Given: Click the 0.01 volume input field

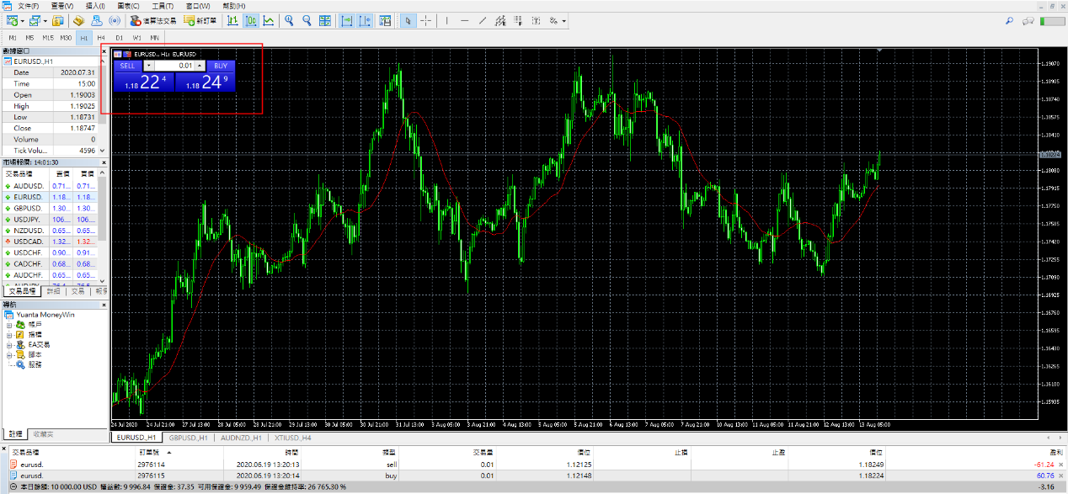Looking at the screenshot, I should click(175, 65).
